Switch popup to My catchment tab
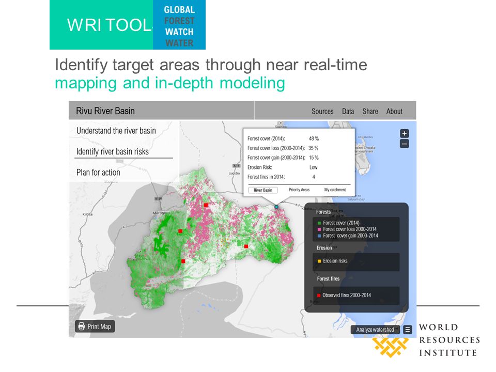This screenshot has width=496, height=372. (335, 190)
